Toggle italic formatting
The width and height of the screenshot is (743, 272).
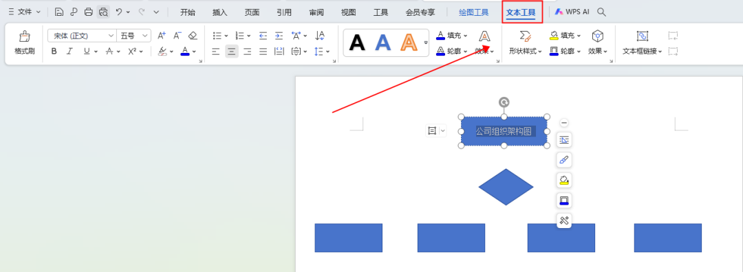69,51
